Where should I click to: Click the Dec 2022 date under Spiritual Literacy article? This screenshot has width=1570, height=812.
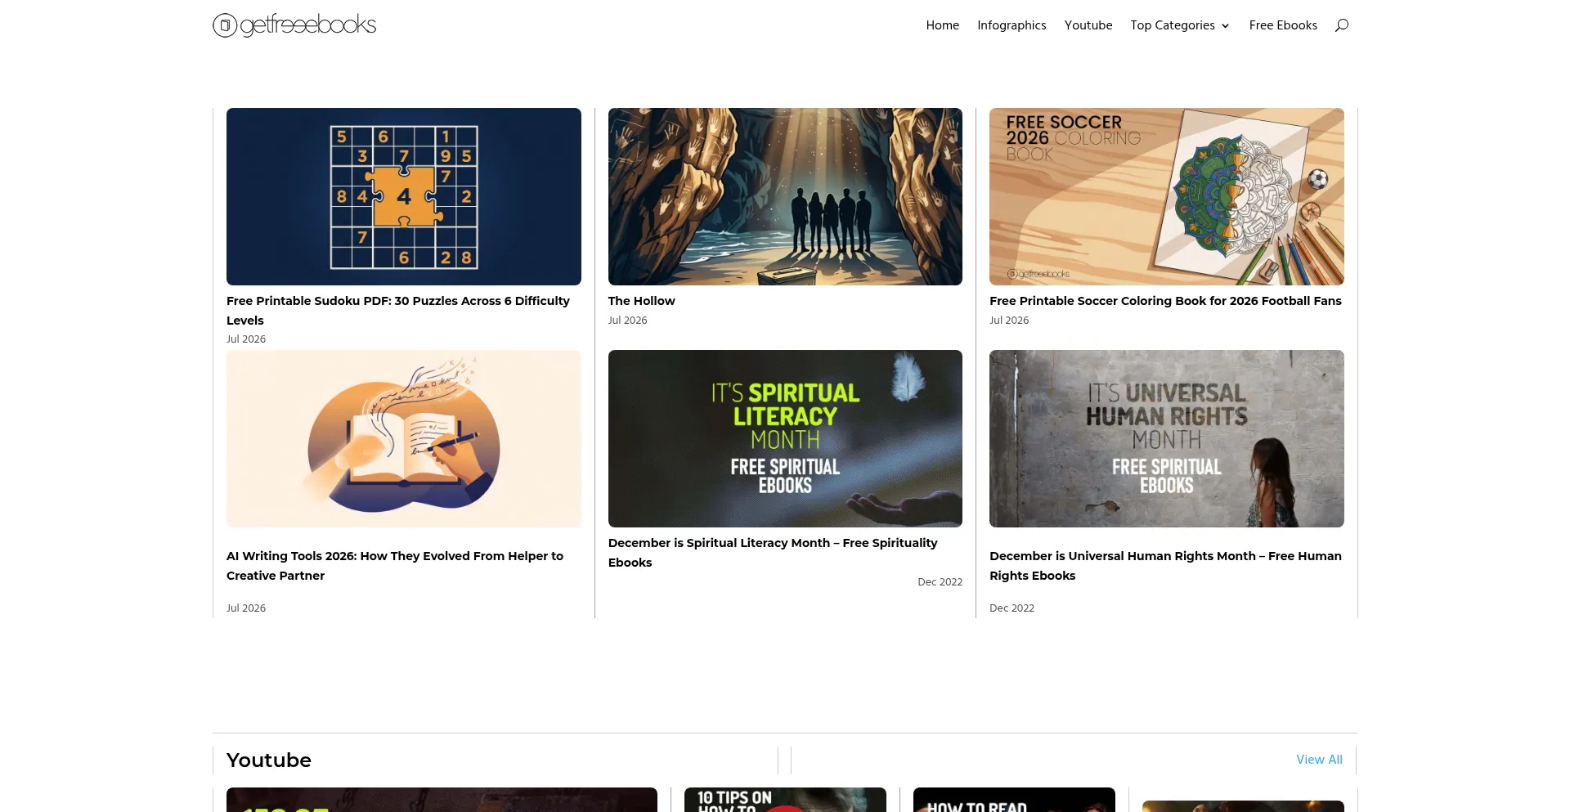940,582
